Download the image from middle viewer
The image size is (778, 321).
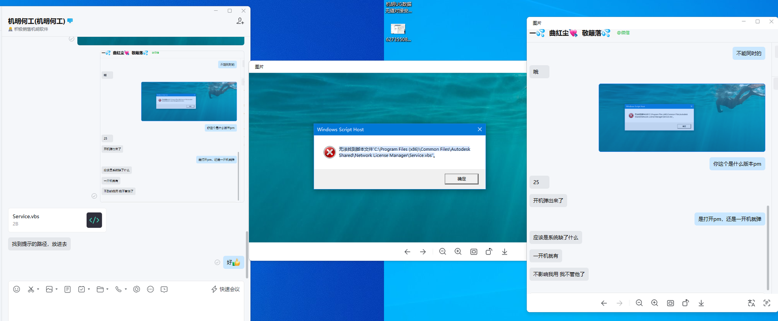pyautogui.click(x=505, y=252)
